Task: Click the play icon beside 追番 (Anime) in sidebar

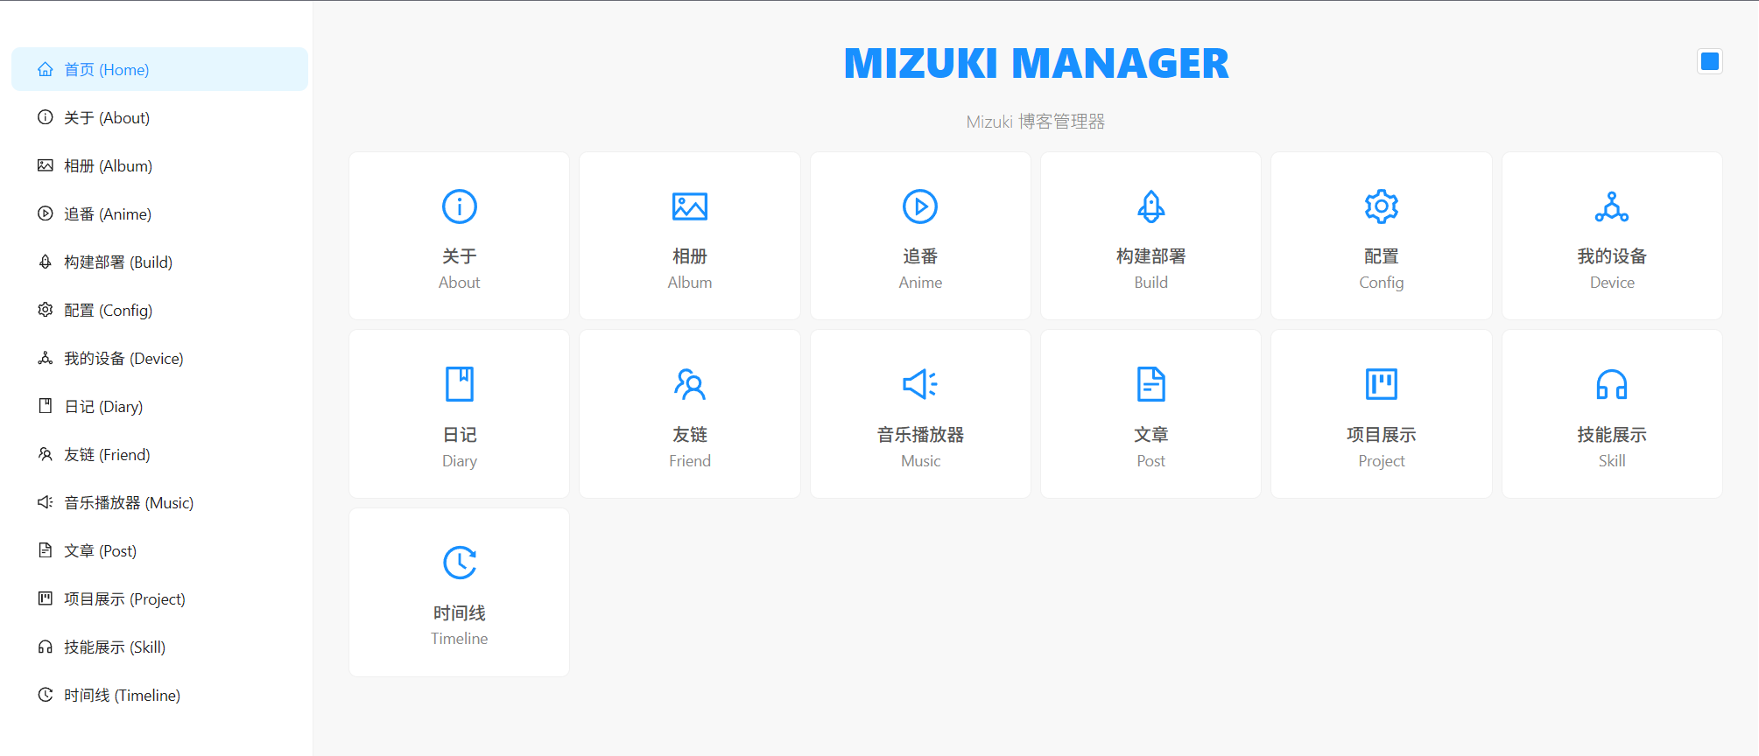Action: (x=46, y=213)
